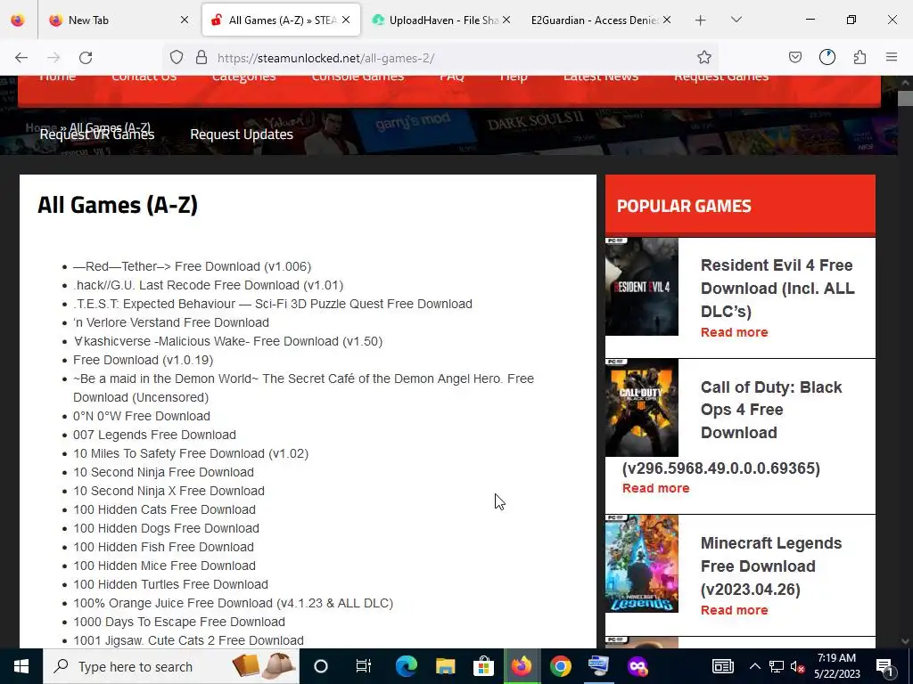
Task: Switch to the E2Guardian Access Denied tab
Action: 602,20
